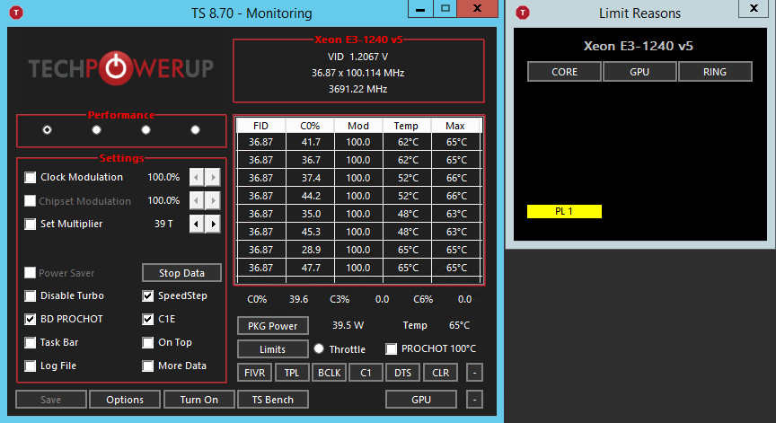Viewport: 776px width, 423px height.
Task: Select the RING tab in Limit Reasons
Action: [x=715, y=72]
